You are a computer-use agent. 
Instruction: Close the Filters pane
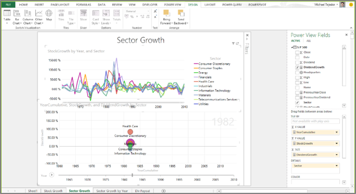247,35
